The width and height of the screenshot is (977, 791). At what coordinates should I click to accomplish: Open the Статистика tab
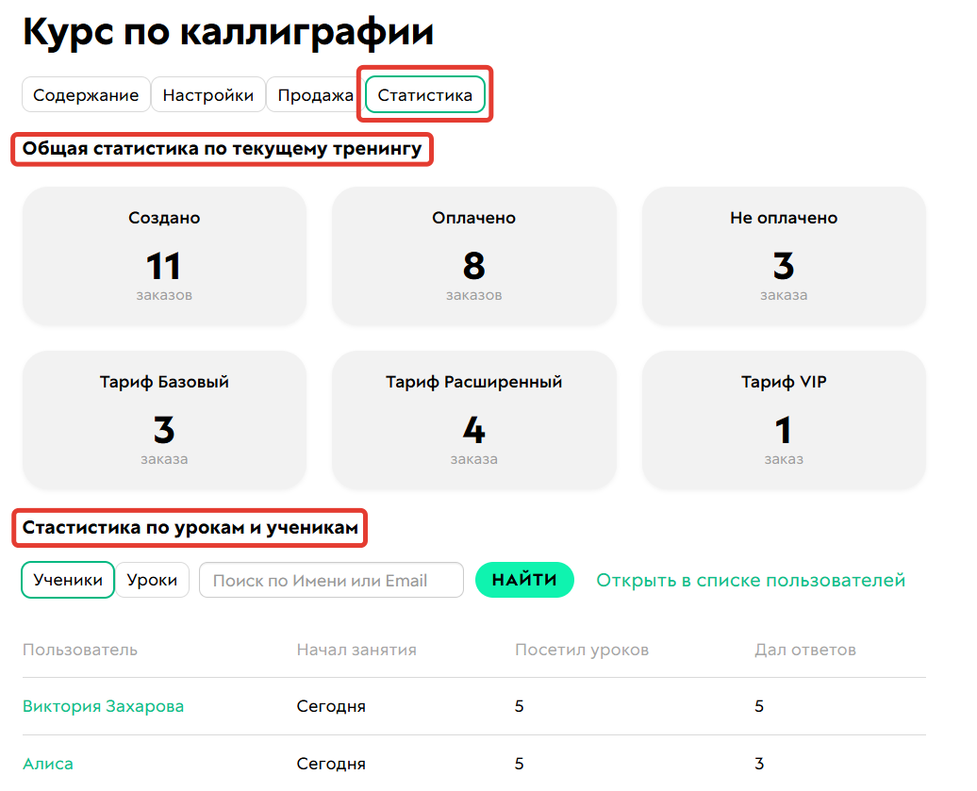pyautogui.click(x=423, y=94)
